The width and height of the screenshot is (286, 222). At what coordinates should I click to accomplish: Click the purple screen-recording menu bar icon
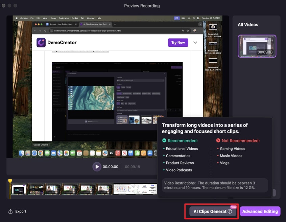[176, 18]
